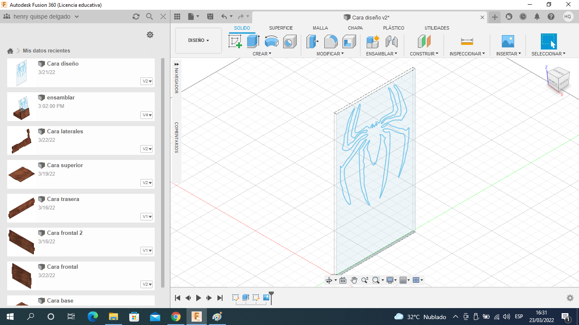This screenshot has height=325, width=579.
Task: Open the help question mark
Action: (x=551, y=17)
